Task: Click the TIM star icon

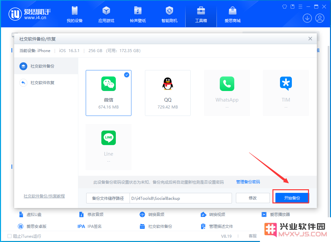Action: [286, 83]
